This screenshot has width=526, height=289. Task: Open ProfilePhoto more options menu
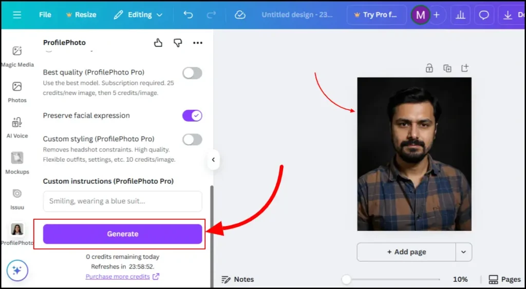pos(198,43)
